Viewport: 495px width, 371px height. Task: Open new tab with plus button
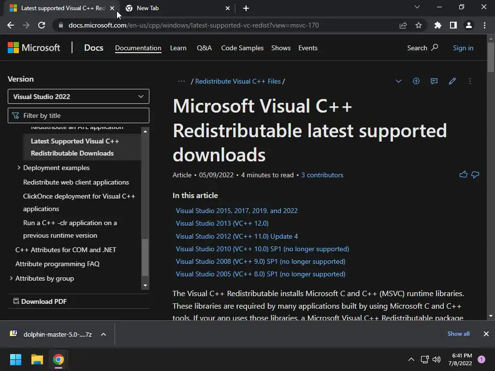pos(246,8)
